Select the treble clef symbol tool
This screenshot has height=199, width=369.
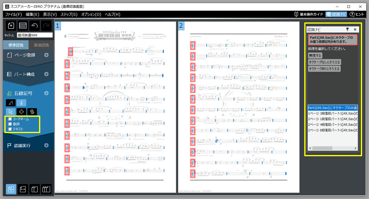21,103
